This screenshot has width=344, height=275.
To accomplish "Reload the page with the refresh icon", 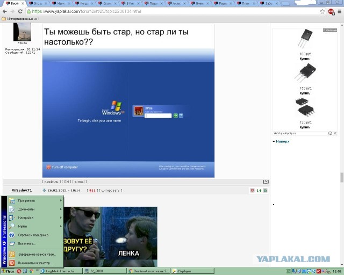I will pos(20,11).
